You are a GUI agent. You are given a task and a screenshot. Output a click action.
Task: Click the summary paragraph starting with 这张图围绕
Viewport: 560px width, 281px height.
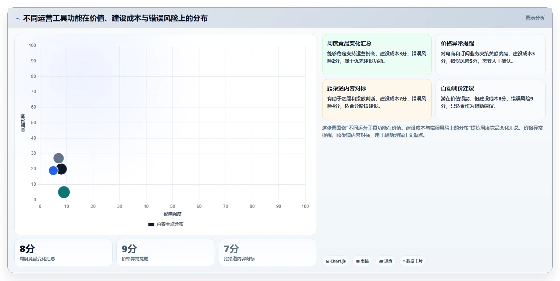click(x=433, y=131)
